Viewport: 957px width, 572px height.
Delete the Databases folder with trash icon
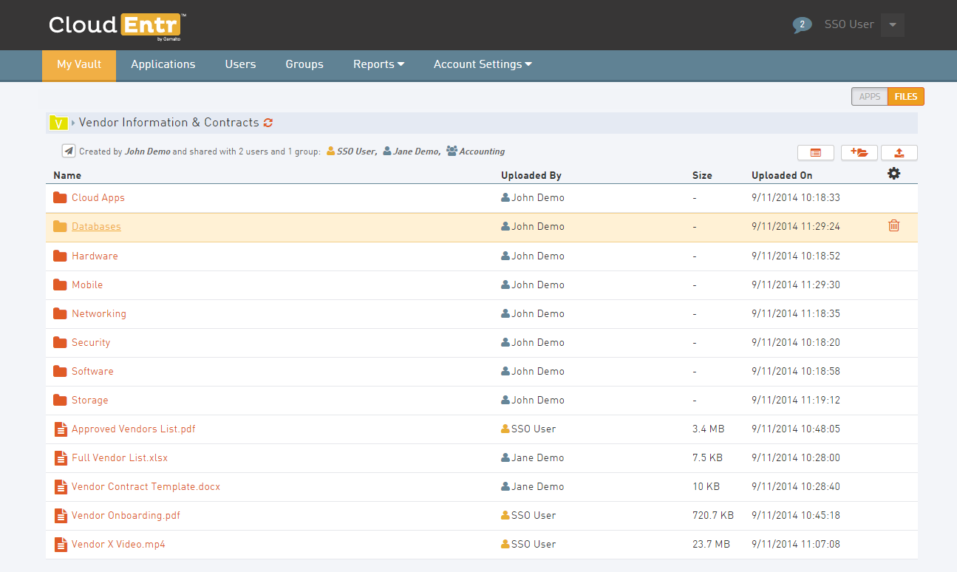click(x=893, y=226)
